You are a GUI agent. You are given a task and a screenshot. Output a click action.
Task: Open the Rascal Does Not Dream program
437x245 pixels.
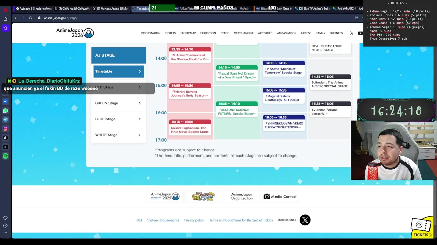pyautogui.click(x=237, y=73)
